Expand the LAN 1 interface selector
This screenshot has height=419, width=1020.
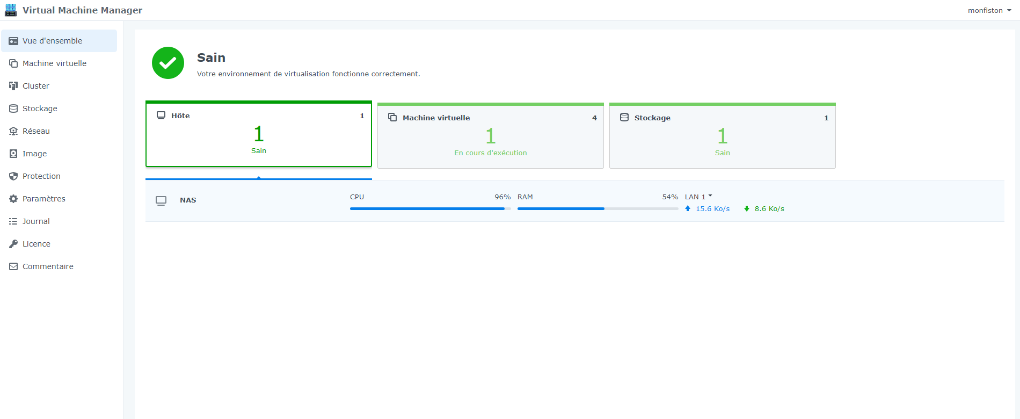(698, 197)
